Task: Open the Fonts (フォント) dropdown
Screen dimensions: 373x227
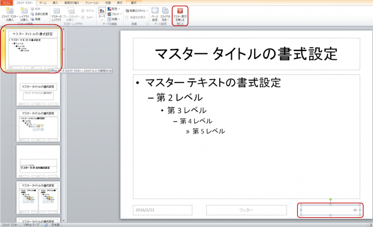Action: pyautogui.click(x=115, y=14)
